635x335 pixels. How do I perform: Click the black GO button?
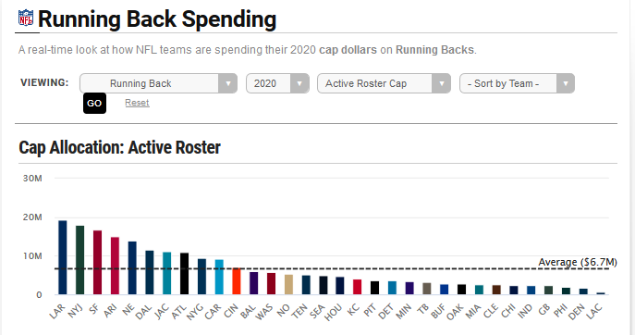pos(95,104)
